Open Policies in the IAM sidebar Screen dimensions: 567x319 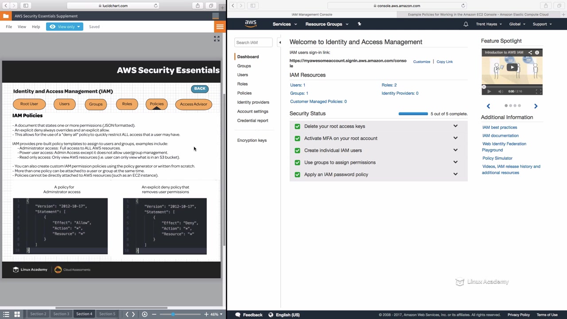[244, 93]
